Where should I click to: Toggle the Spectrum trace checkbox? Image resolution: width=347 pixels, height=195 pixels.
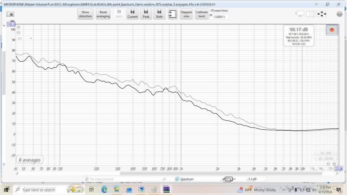click(177, 179)
